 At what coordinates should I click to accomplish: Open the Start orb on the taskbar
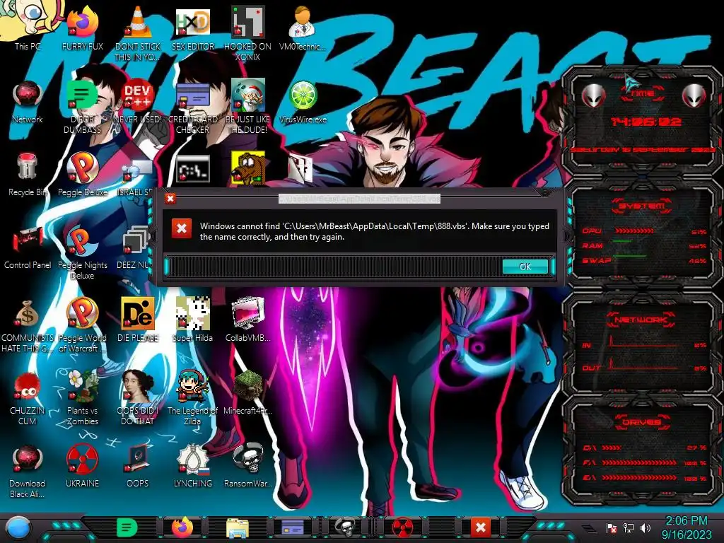pyautogui.click(x=18, y=527)
